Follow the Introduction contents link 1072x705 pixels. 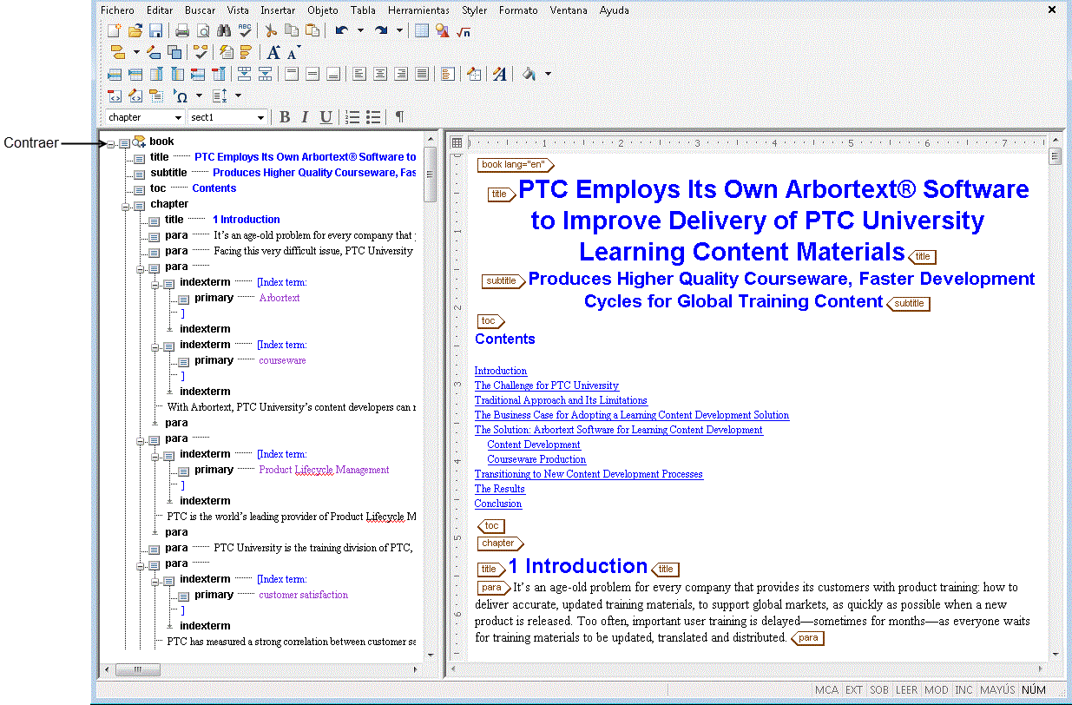point(501,371)
